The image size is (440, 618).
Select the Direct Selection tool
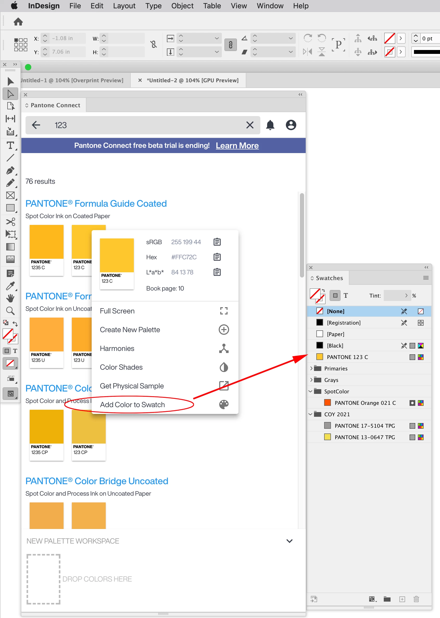coord(10,94)
